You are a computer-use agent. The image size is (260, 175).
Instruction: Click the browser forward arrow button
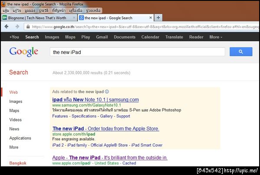17,26
